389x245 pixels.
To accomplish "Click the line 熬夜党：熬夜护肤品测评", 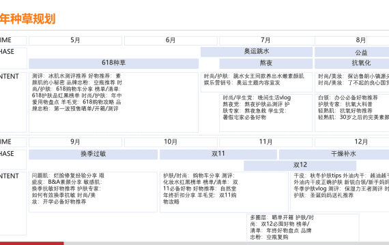I will coord(253,104).
